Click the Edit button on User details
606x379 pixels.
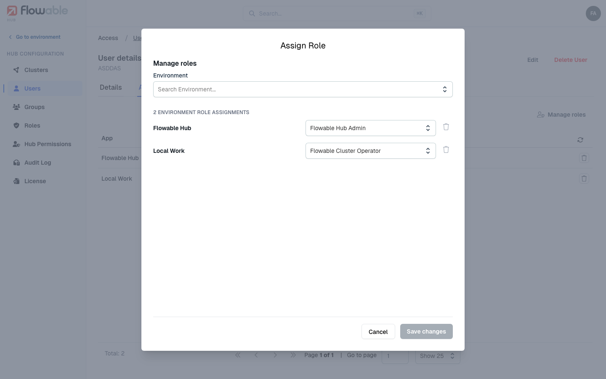[533, 60]
